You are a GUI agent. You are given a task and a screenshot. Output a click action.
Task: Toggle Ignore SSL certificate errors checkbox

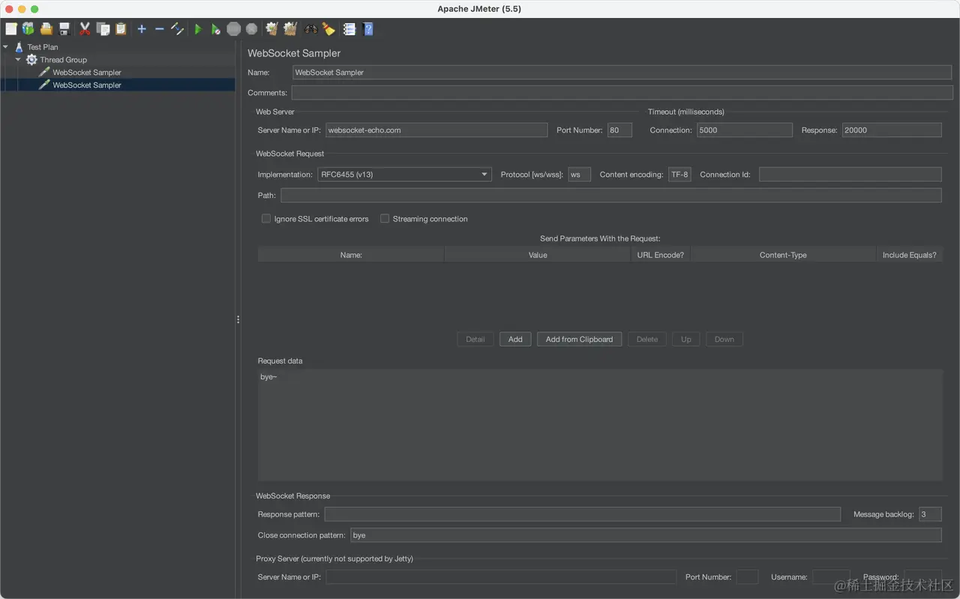(x=265, y=219)
